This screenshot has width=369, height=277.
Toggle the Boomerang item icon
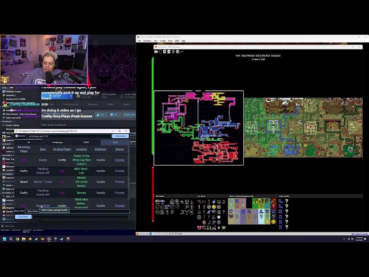coord(204,201)
